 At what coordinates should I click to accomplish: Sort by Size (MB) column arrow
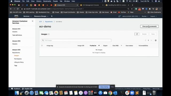(121, 46)
